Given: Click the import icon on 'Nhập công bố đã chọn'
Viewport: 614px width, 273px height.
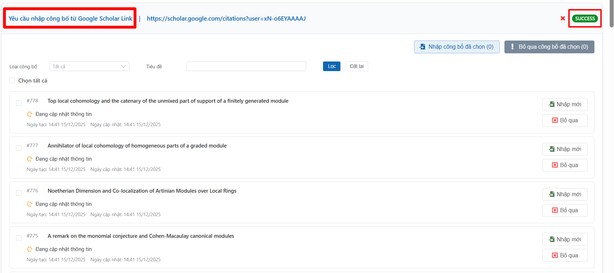Looking at the screenshot, I should pyautogui.click(x=422, y=47).
